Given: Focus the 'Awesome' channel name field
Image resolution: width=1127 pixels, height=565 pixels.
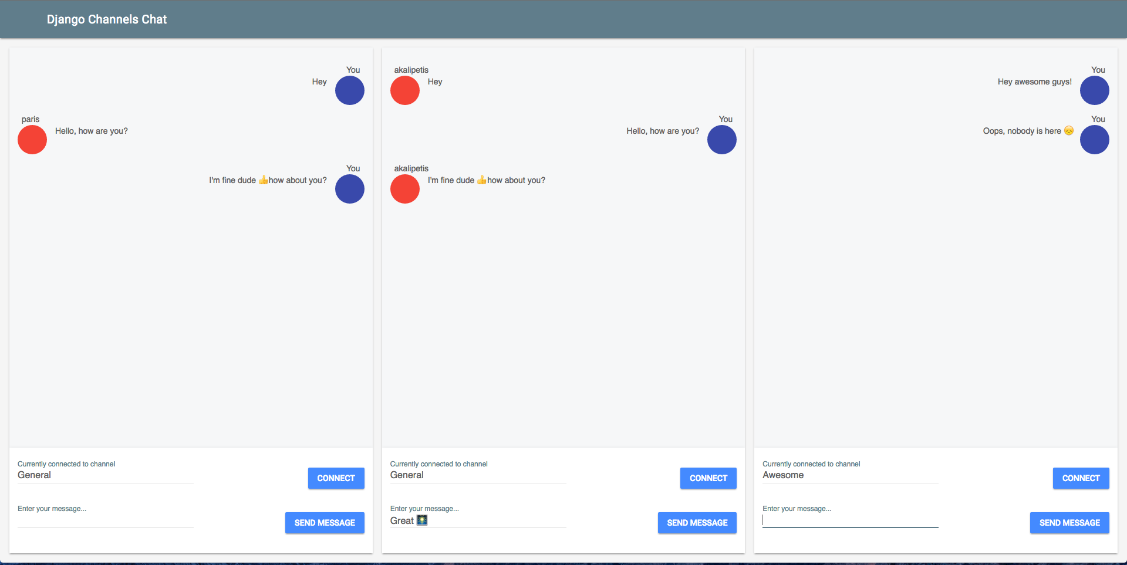Looking at the screenshot, I should [849, 475].
